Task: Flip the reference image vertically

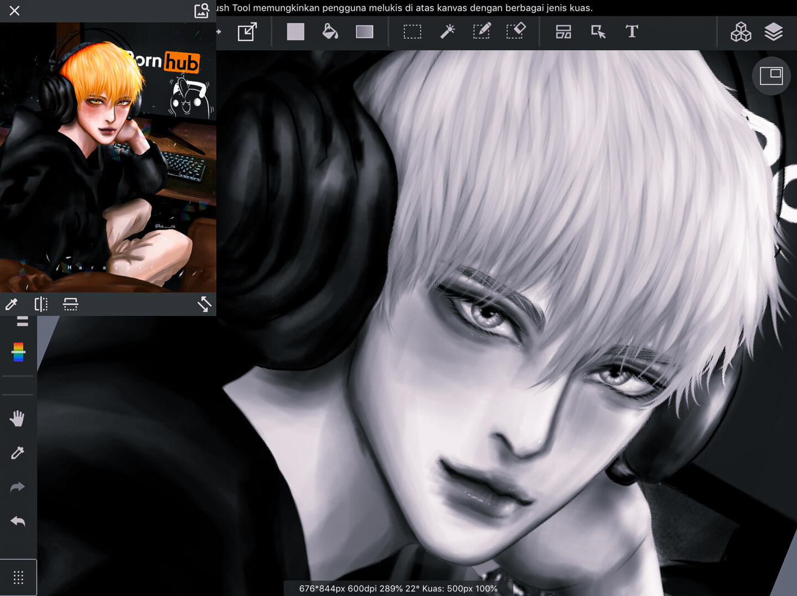Action: (70, 304)
